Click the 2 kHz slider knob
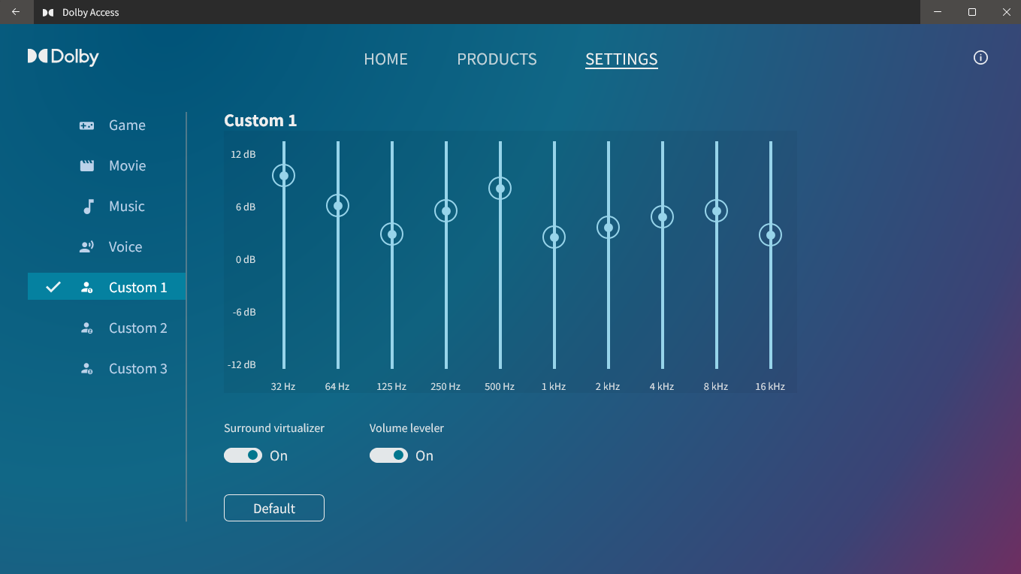1021x574 pixels. (x=608, y=228)
